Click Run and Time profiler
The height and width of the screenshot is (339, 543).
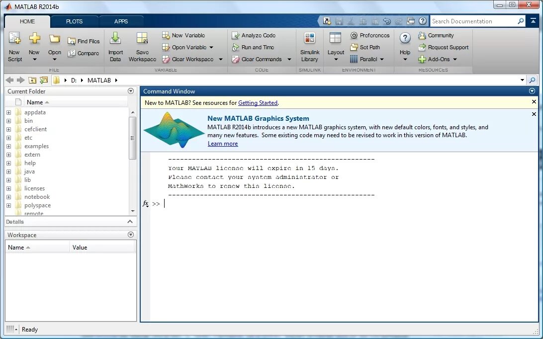pos(253,47)
